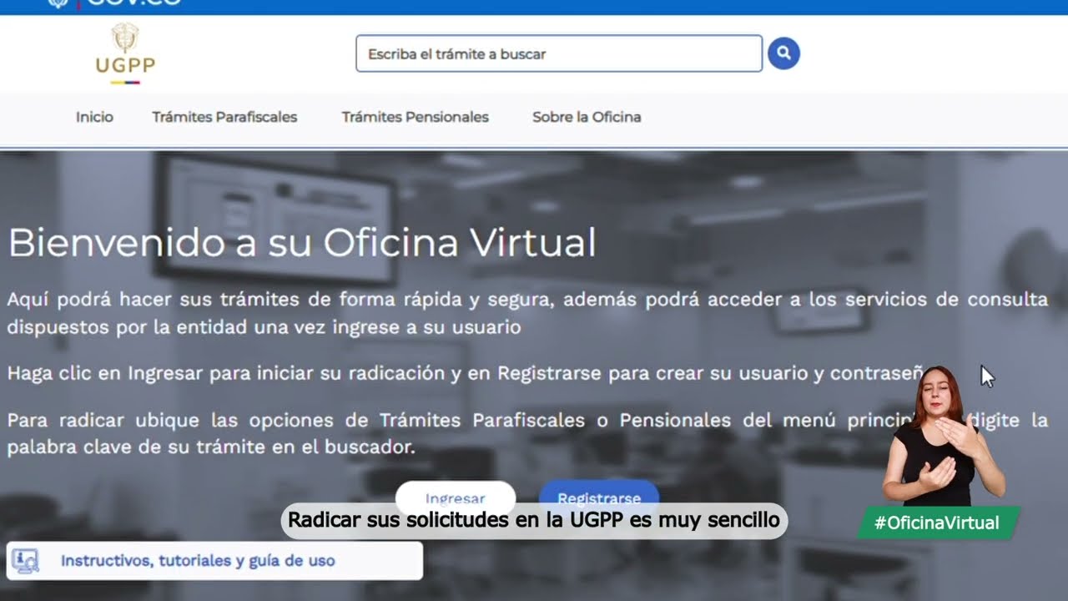The width and height of the screenshot is (1068, 601).
Task: Open Trámites Pensionales menu
Action: pyautogui.click(x=416, y=117)
